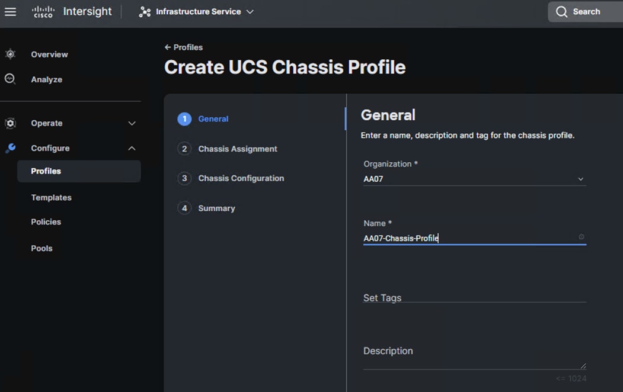Click the Overview sidebar icon
623x392 pixels.
click(10, 54)
